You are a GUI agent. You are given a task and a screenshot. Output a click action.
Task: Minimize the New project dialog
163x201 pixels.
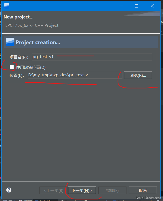point(121,6)
